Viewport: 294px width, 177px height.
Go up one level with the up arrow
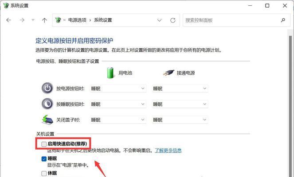[44, 20]
